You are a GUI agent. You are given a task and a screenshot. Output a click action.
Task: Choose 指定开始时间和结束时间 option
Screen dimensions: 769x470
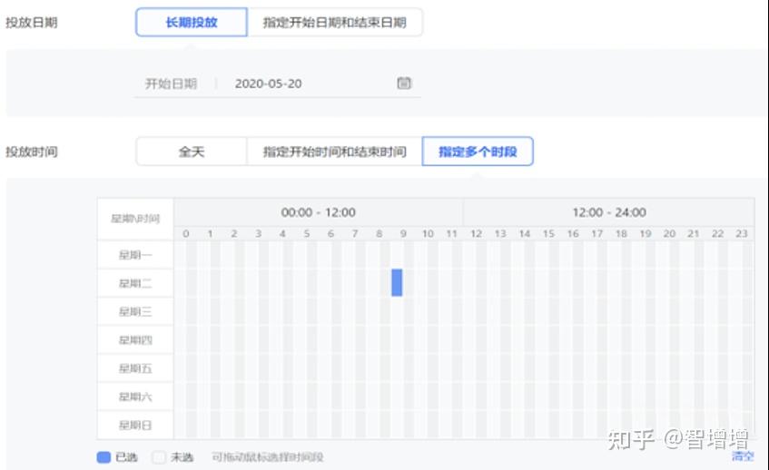(334, 152)
